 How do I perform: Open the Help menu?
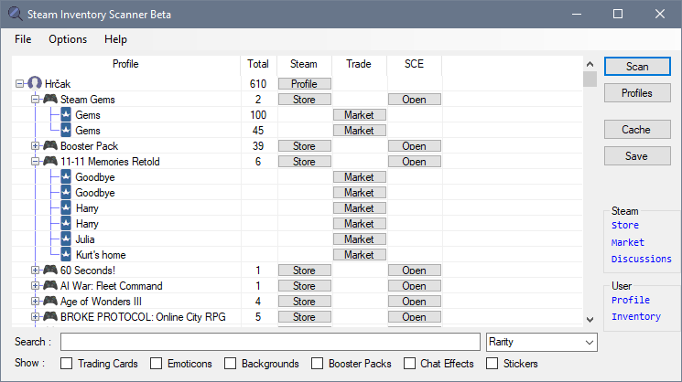pyautogui.click(x=115, y=39)
